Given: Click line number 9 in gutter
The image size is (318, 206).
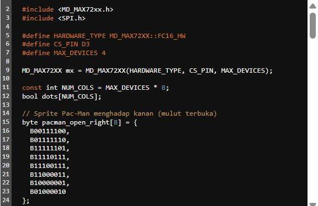Looking at the screenshot, I should [x=8, y=70].
